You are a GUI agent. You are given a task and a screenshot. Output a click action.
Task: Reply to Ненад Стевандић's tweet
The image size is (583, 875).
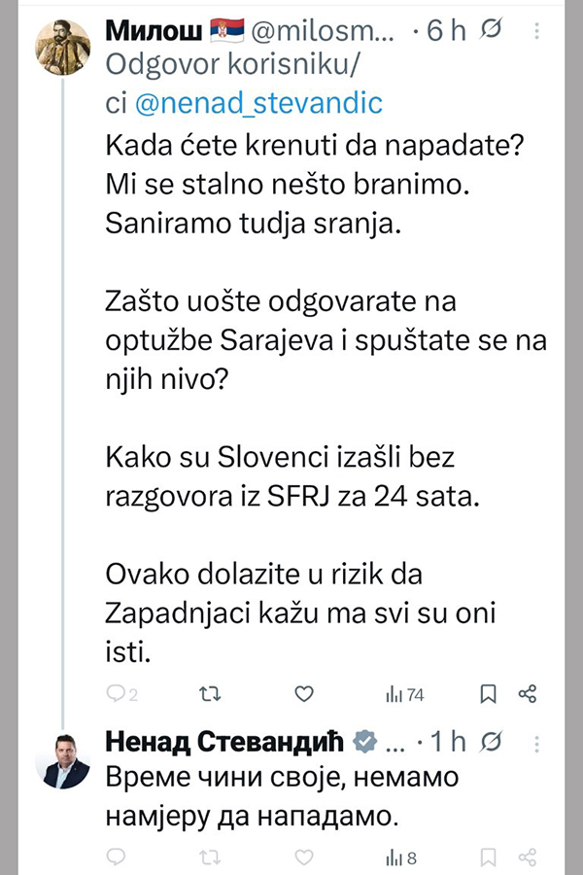click(x=116, y=857)
